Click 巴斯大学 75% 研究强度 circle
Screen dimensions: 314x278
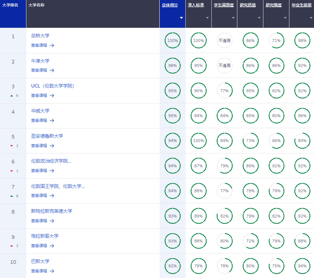276,266
